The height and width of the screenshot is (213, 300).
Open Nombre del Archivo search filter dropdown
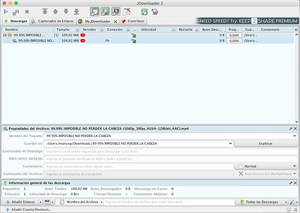80,202
